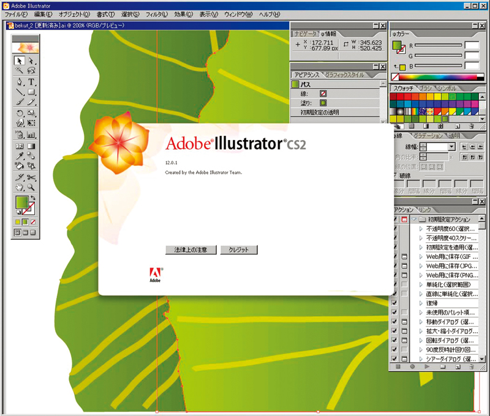Select the Line Segment tool

point(20,92)
